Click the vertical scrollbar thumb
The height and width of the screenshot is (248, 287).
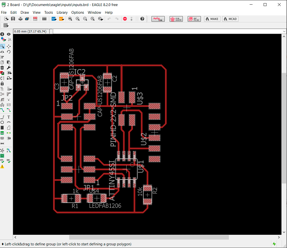[284, 128]
